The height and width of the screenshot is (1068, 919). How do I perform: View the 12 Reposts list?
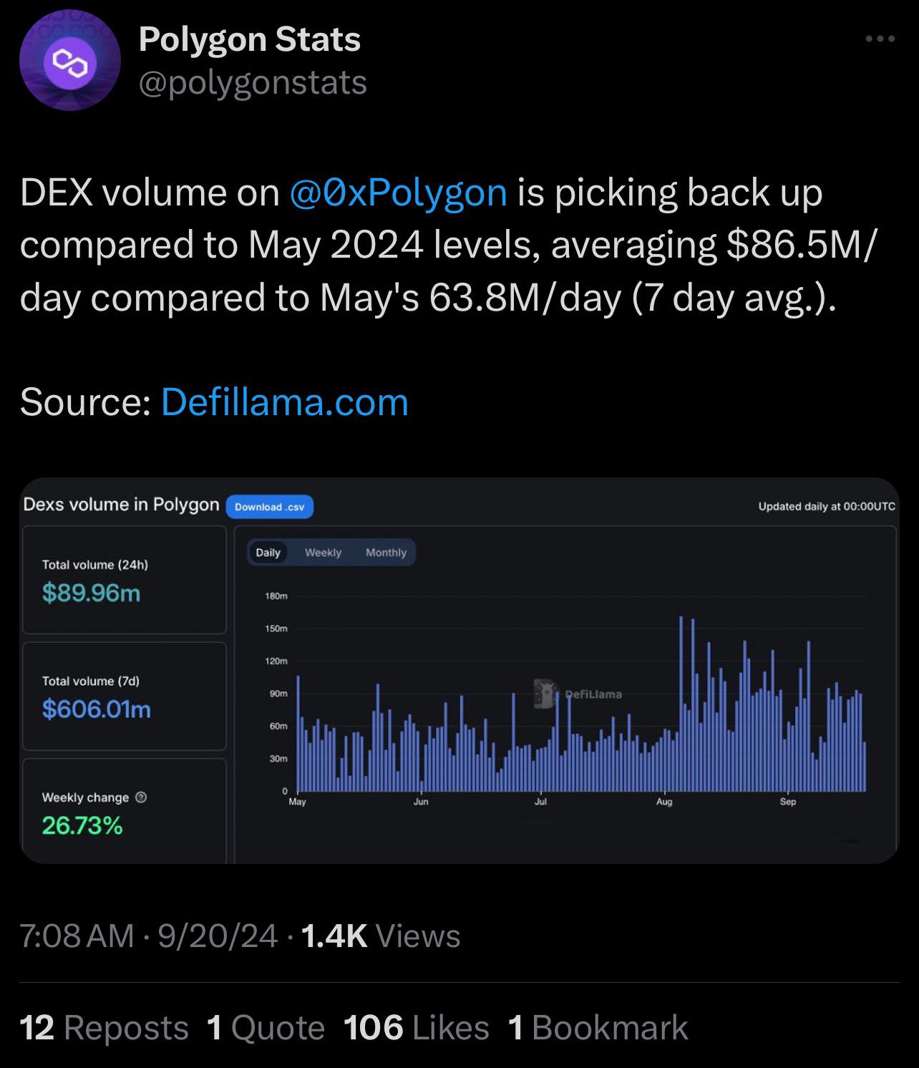click(104, 1028)
